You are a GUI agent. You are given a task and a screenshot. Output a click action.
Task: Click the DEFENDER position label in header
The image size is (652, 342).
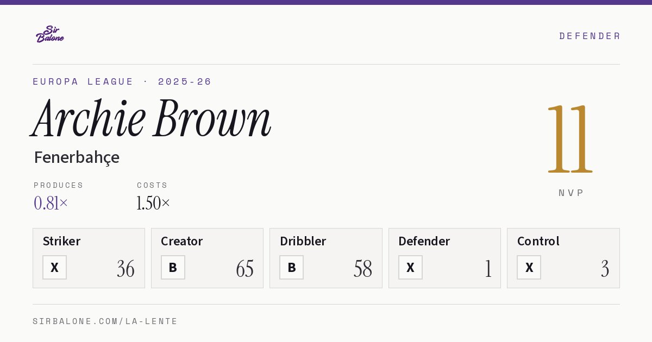click(x=590, y=36)
